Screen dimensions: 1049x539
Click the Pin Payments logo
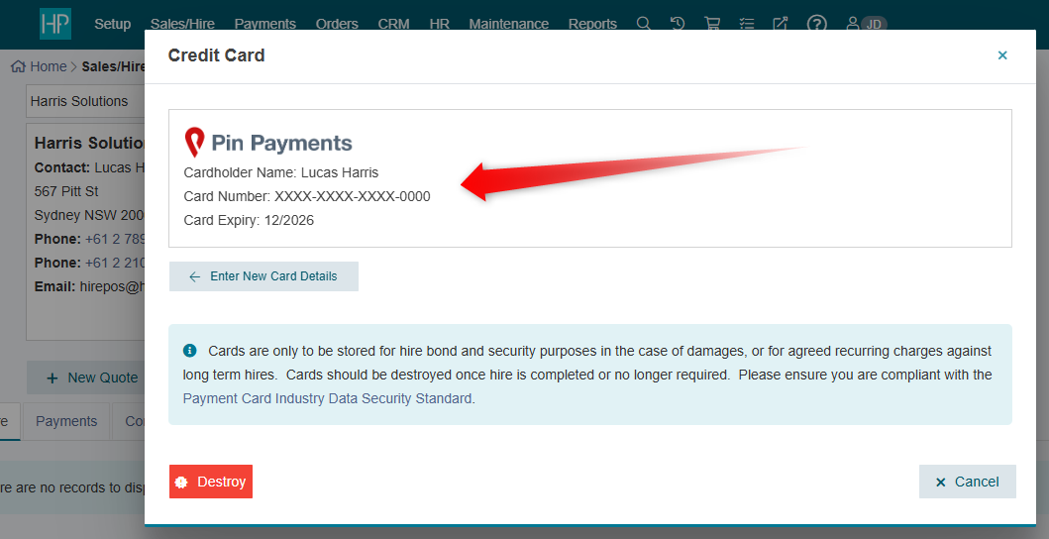pos(268,142)
